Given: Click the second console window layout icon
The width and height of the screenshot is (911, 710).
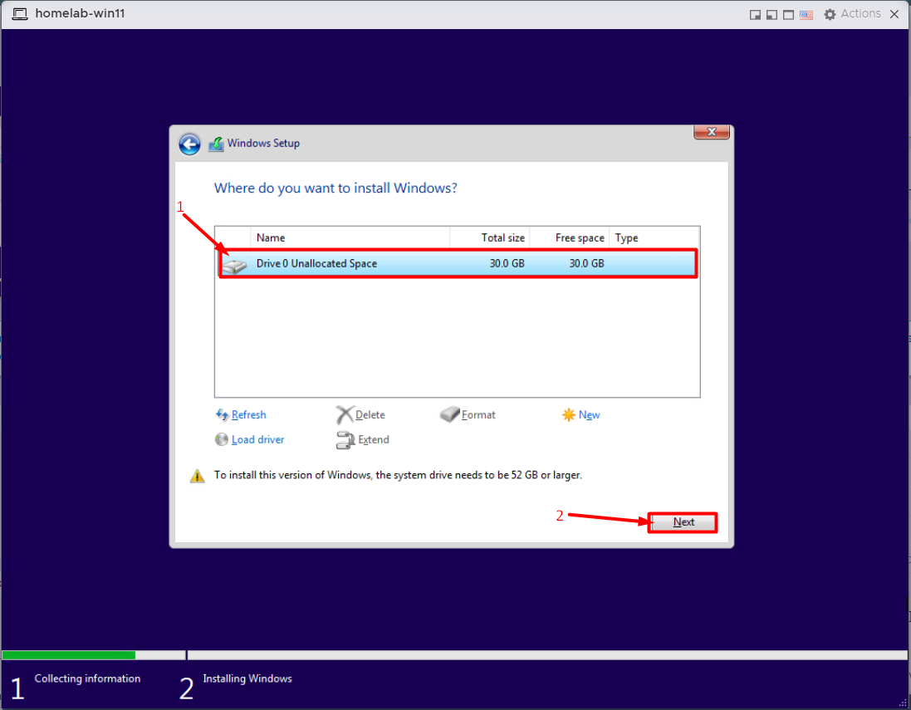Looking at the screenshot, I should point(771,14).
